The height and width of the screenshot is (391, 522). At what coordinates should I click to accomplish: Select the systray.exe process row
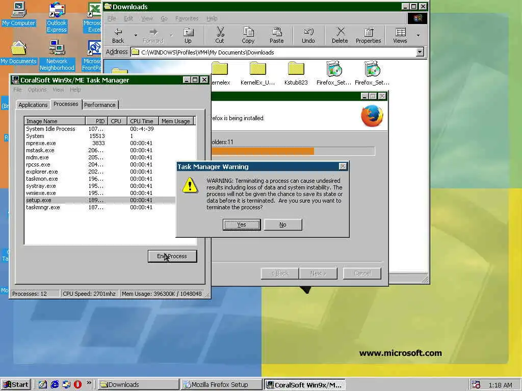pos(100,186)
